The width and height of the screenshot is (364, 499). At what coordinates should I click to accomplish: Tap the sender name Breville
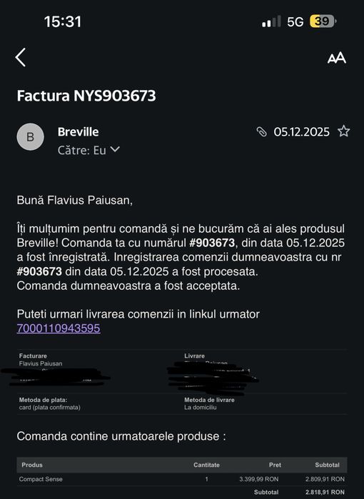pyautogui.click(x=78, y=132)
